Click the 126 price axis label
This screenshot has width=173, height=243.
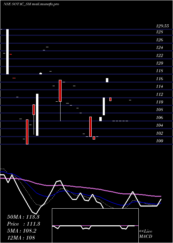click(160, 40)
